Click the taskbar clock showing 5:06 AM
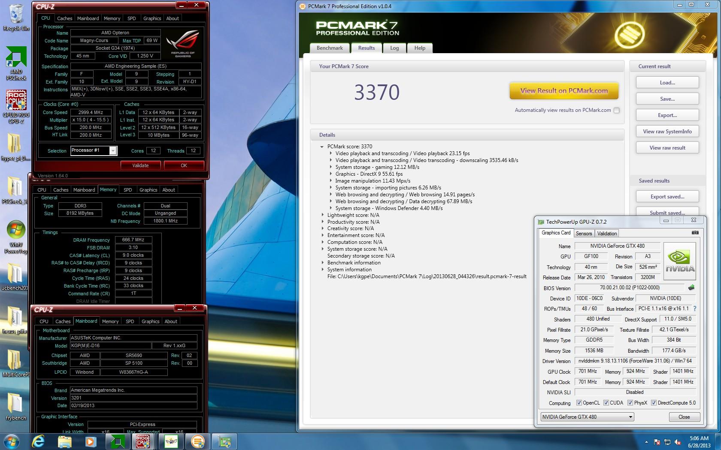721x450 pixels. pyautogui.click(x=699, y=442)
